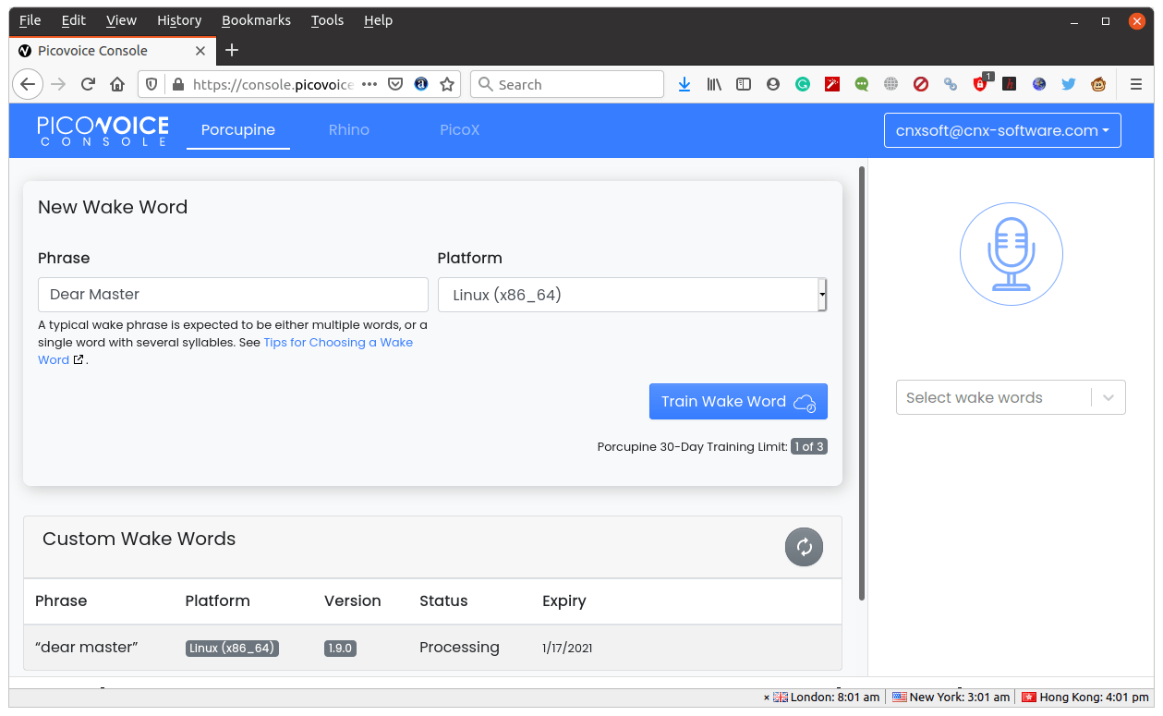Open the View menu
The width and height of the screenshot is (1163, 716).
click(121, 19)
